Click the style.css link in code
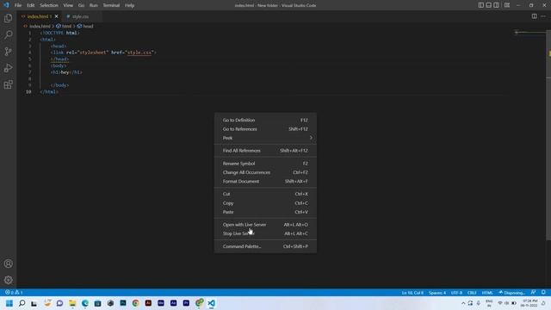Viewport: 551px width, 310px height. 139,53
